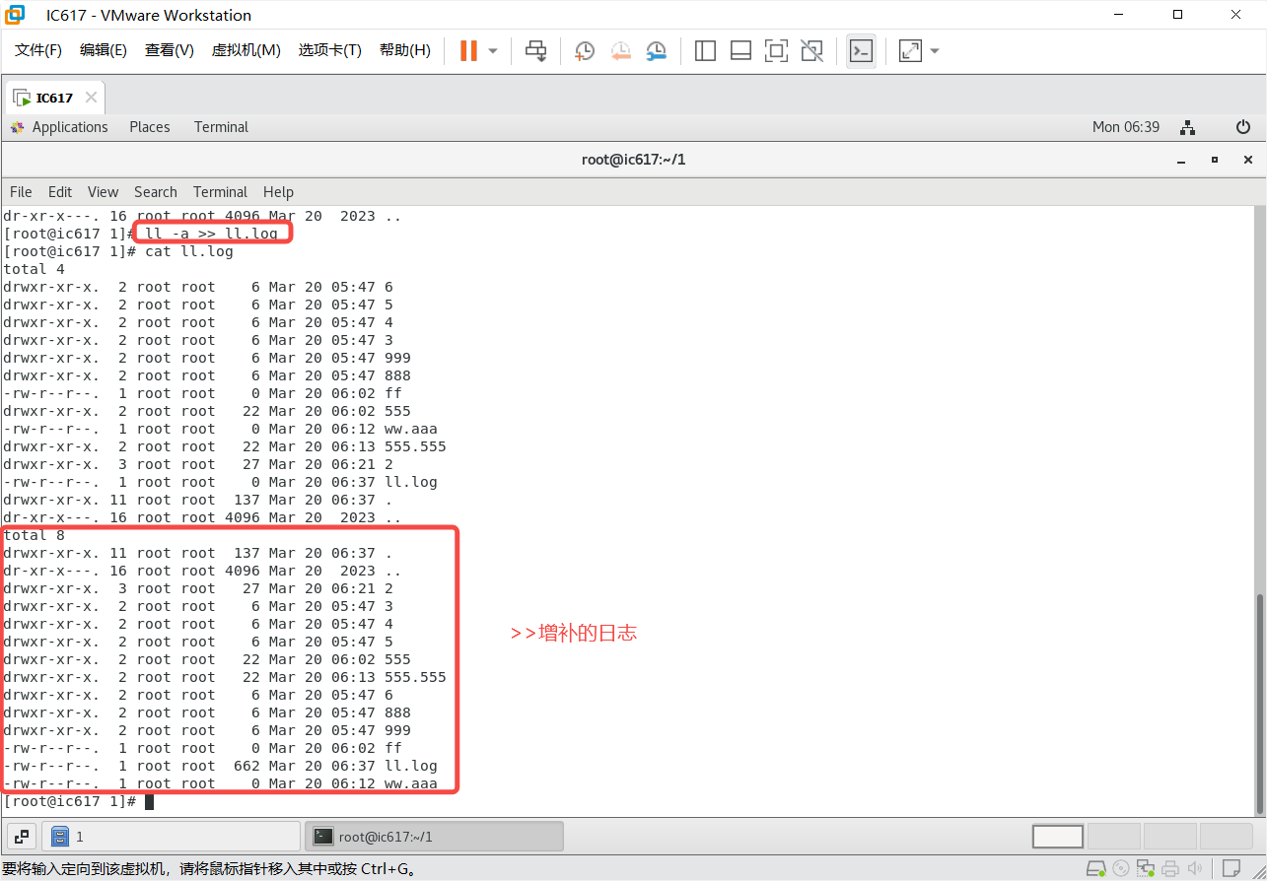Image resolution: width=1267 pixels, height=881 pixels.
Task: Click the 'total 4' line in the output
Action: tap(35, 269)
